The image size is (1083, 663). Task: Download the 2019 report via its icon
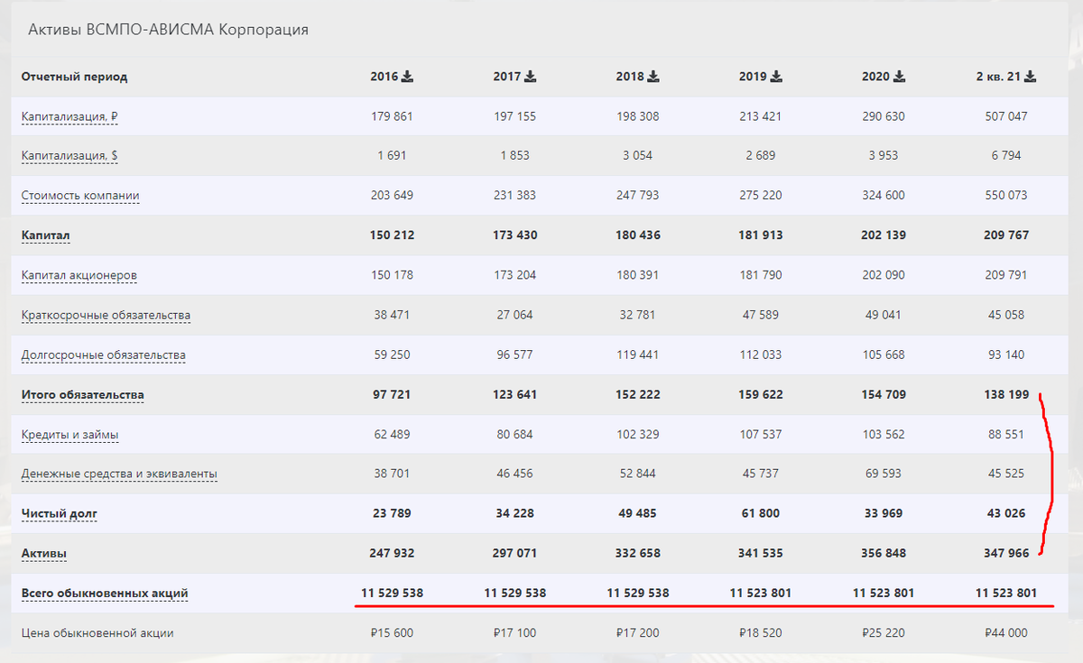(776, 77)
